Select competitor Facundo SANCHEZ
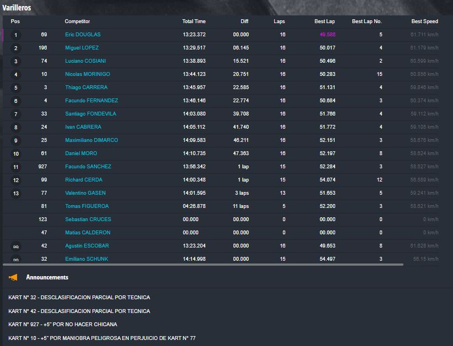 pyautogui.click(x=88, y=167)
